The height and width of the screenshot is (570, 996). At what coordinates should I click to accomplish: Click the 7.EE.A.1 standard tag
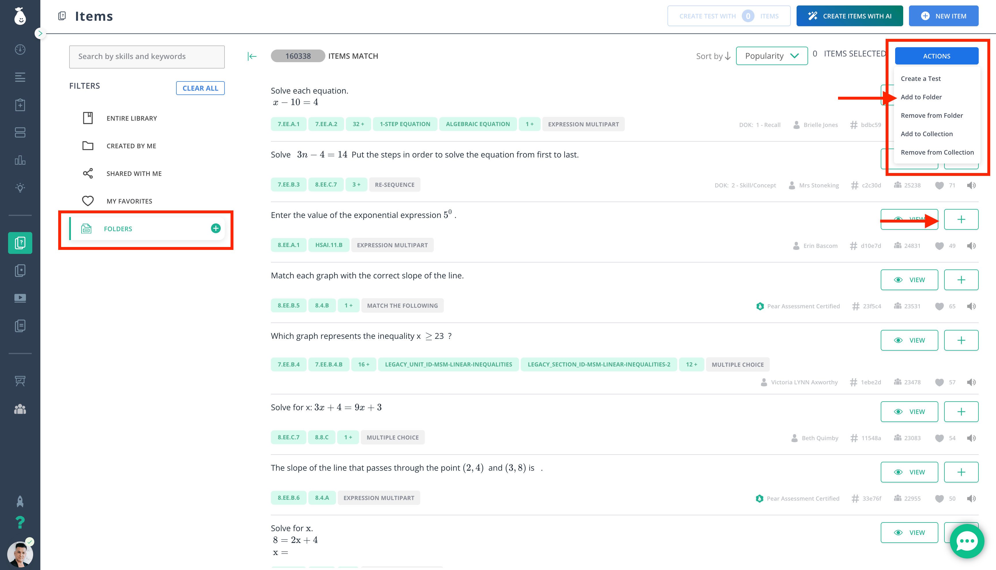(288, 124)
